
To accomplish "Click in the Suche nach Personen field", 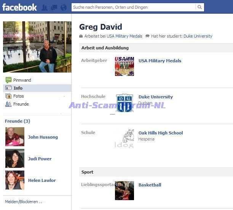I will (133, 7).
